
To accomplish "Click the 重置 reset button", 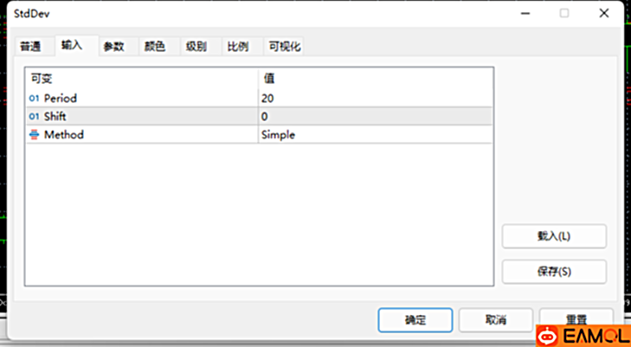I will click(576, 318).
